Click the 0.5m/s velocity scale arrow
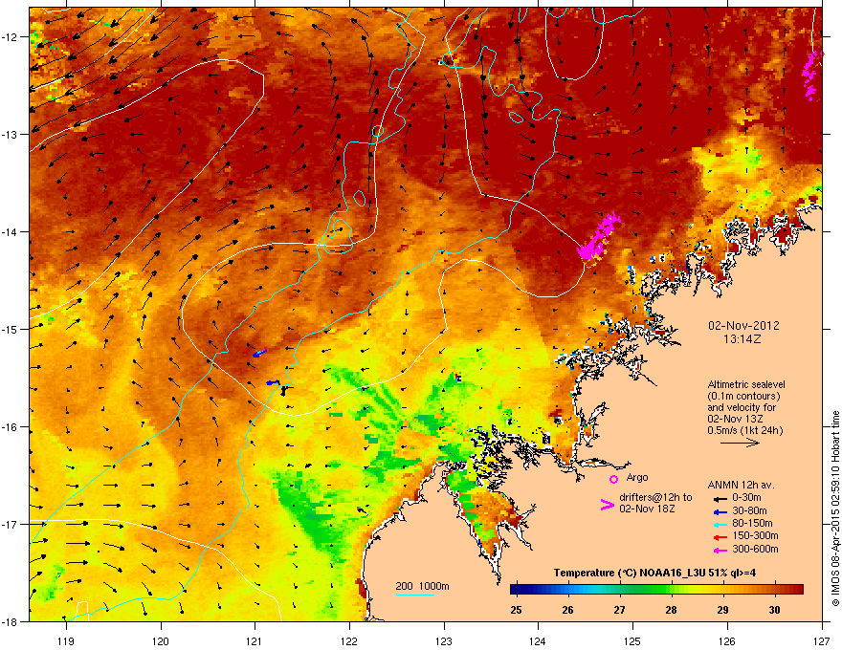842x650 pixels. 740,443
